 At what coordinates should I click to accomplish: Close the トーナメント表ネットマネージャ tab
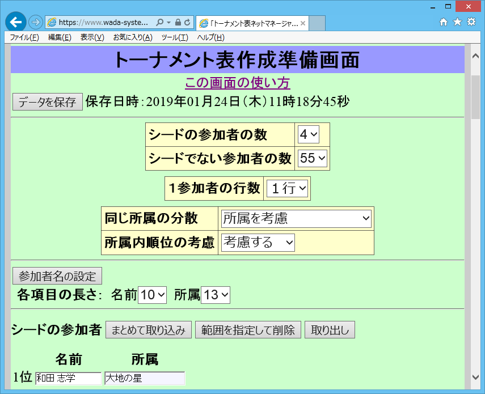pyautogui.click(x=303, y=23)
